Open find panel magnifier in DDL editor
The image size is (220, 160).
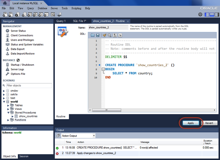110,35
